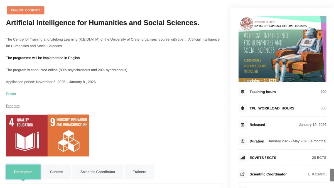Click the Industry, Innovation and Infrastructure SDG 9 tile

tap(68, 135)
